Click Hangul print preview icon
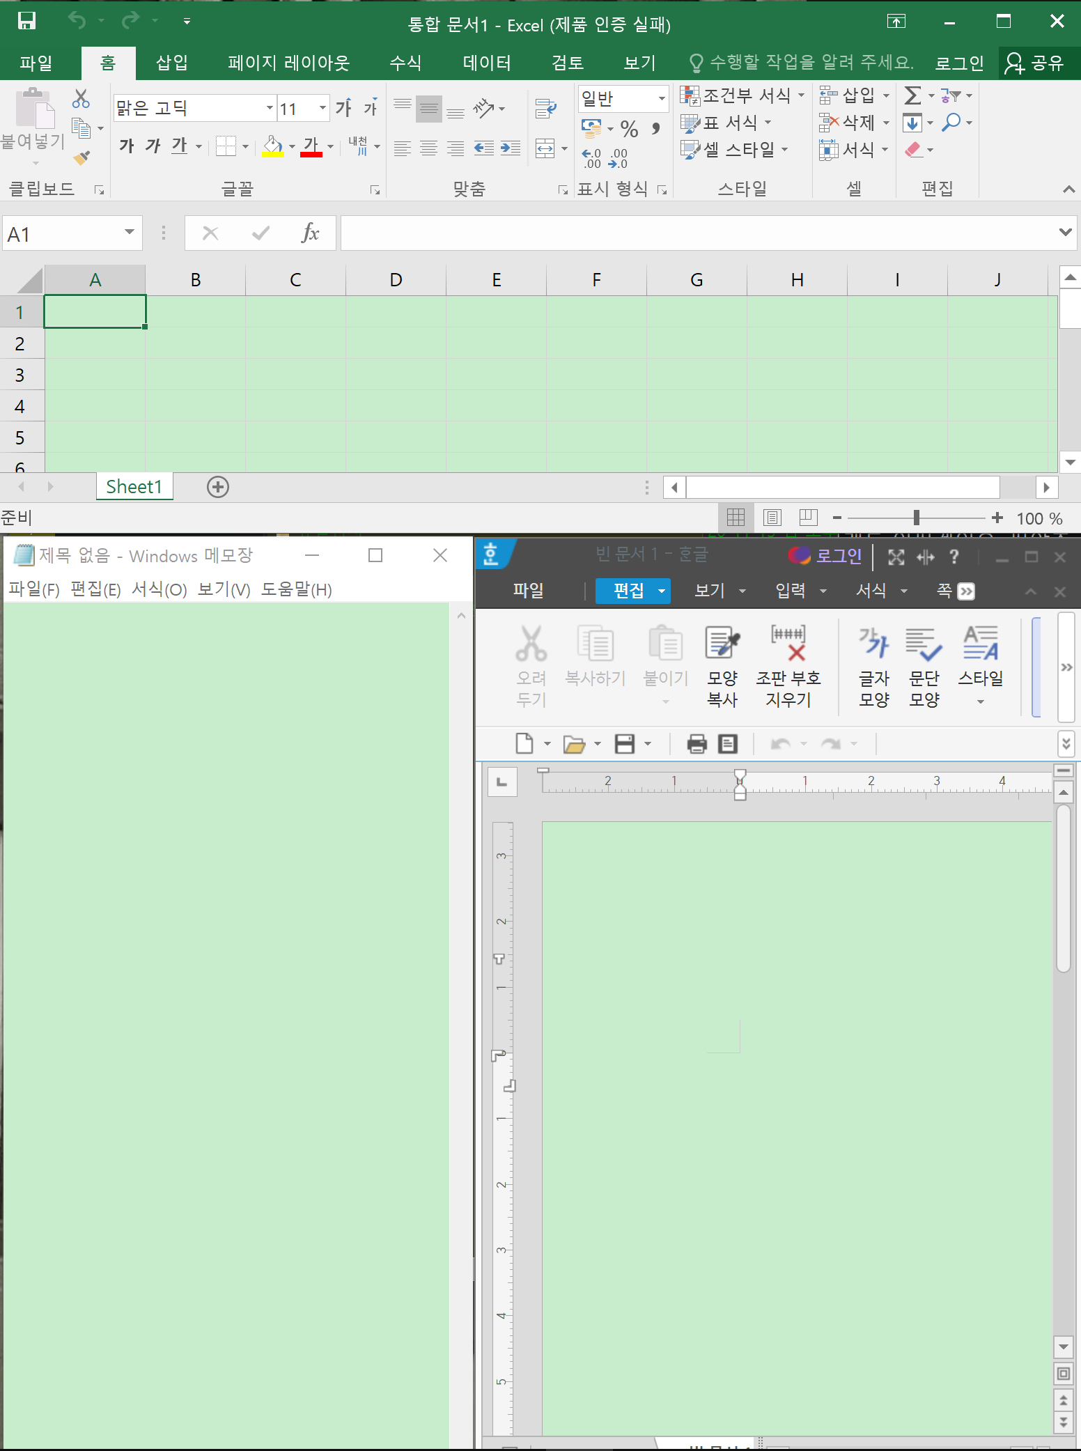 coord(728,744)
